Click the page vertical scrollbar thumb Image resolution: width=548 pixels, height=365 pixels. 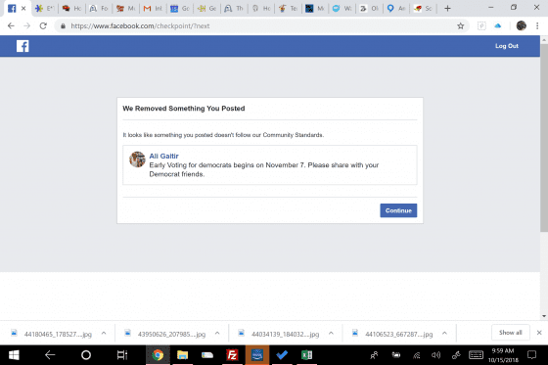click(544, 138)
